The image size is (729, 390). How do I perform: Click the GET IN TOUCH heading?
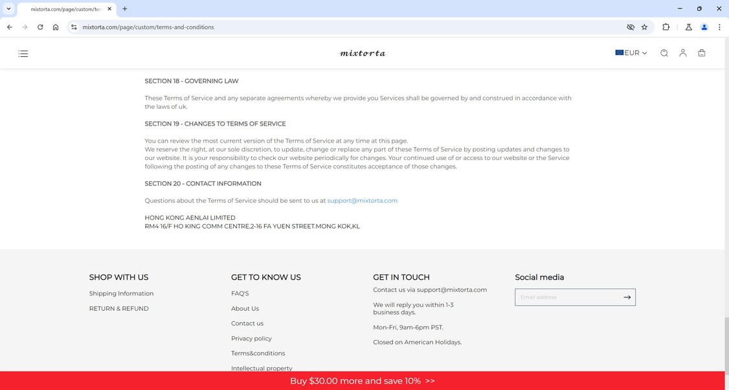pos(401,277)
